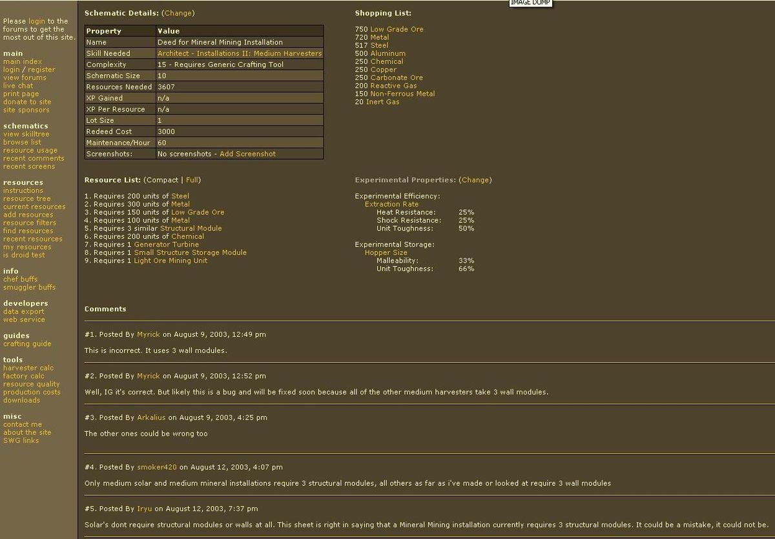Click the Hopper Size property link
775x539 pixels.
tap(386, 252)
